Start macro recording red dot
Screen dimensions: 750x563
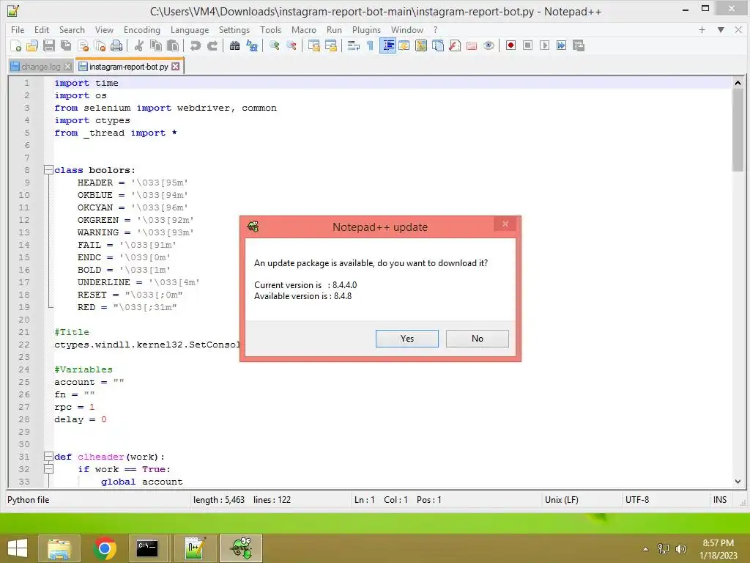(510, 45)
